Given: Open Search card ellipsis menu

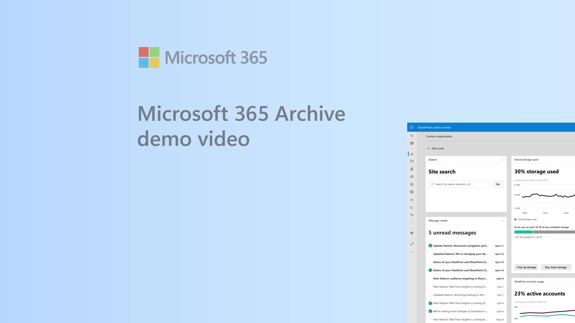Looking at the screenshot, I should coord(503,160).
